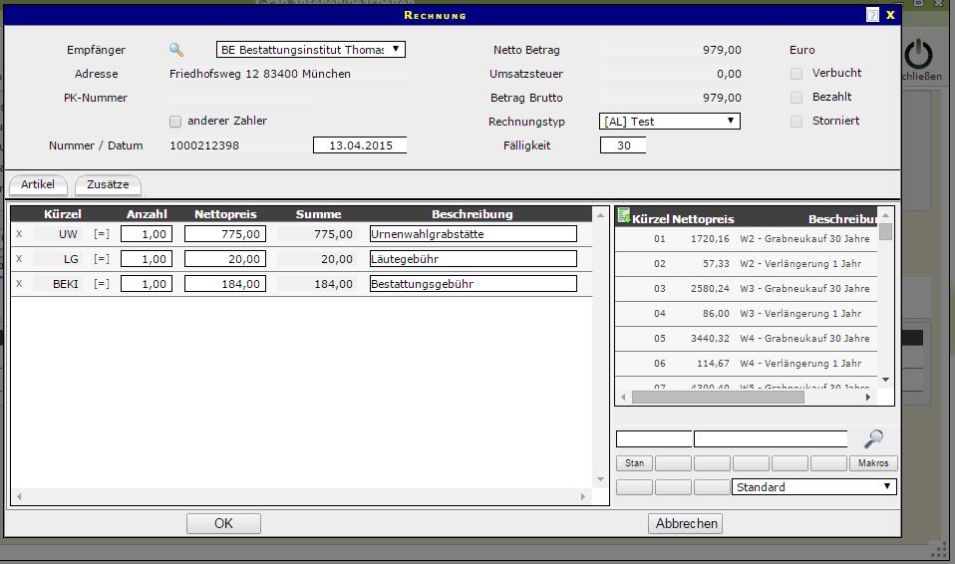Enable the 'anderer Zahler' checkbox
This screenshot has height=564, width=955.
[175, 122]
